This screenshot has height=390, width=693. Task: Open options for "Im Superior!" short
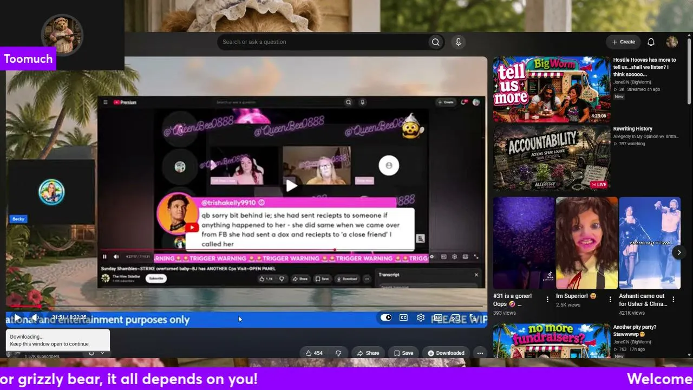point(610,300)
